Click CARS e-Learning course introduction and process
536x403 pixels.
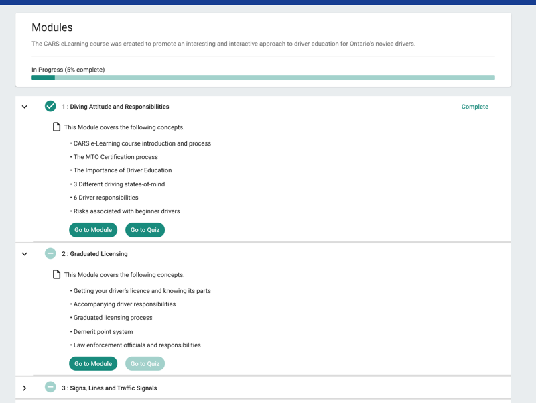pyautogui.click(x=142, y=143)
